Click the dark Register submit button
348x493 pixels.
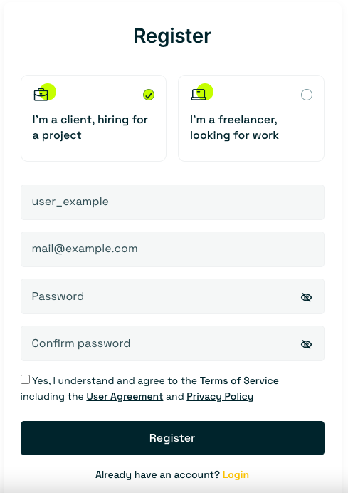[172, 438]
